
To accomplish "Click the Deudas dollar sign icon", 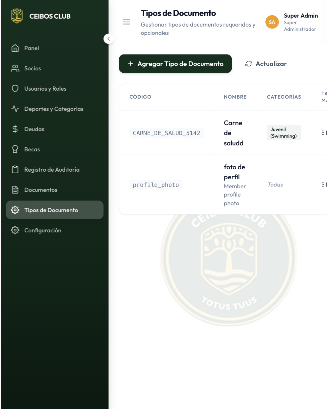I will (x=15, y=129).
